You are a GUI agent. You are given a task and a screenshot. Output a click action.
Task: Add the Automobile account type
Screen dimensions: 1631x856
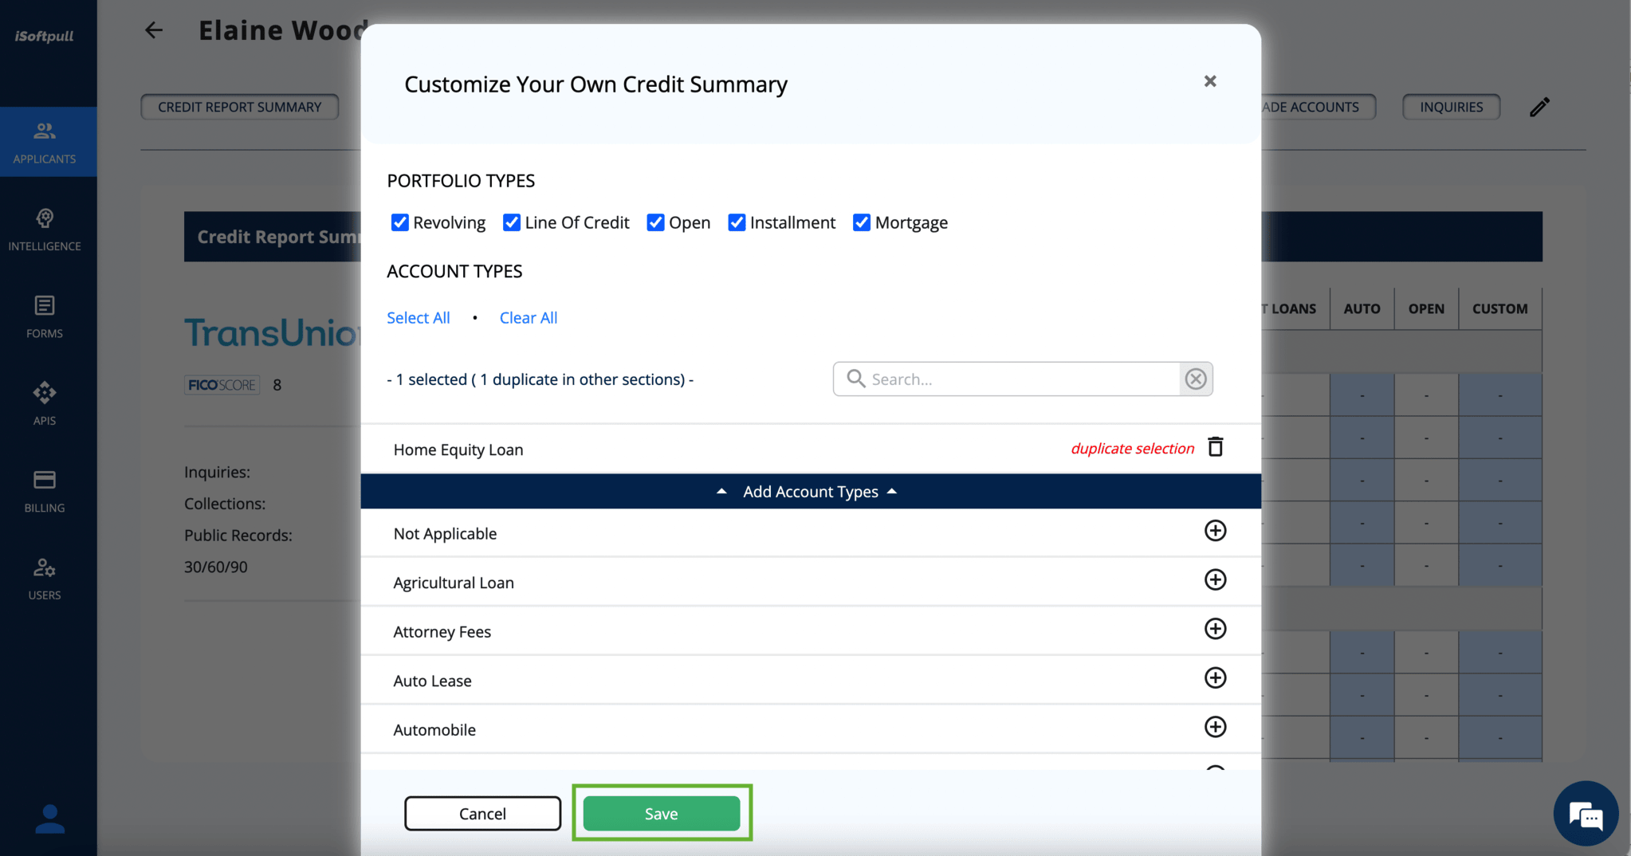click(x=1215, y=727)
